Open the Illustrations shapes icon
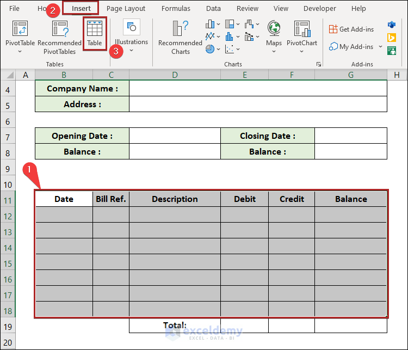This screenshot has width=408, height=350. pos(132,27)
